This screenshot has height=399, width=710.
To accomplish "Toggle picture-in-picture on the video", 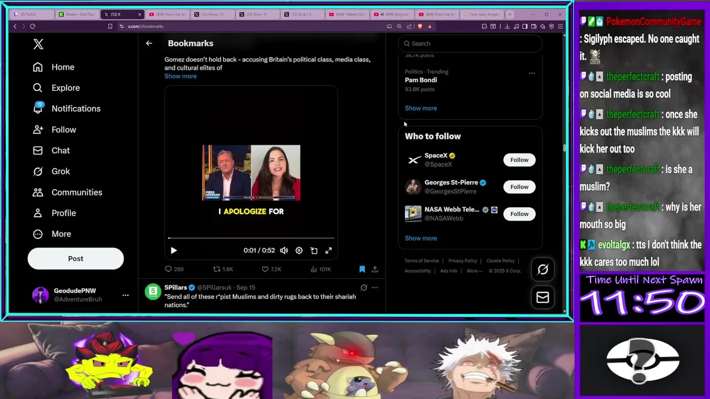I will click(314, 250).
